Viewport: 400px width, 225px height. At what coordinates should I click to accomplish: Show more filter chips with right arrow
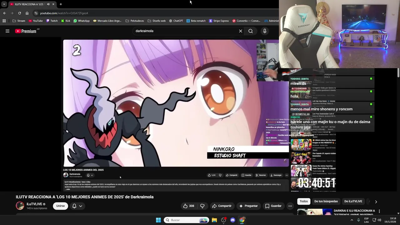pyautogui.click(x=376, y=202)
